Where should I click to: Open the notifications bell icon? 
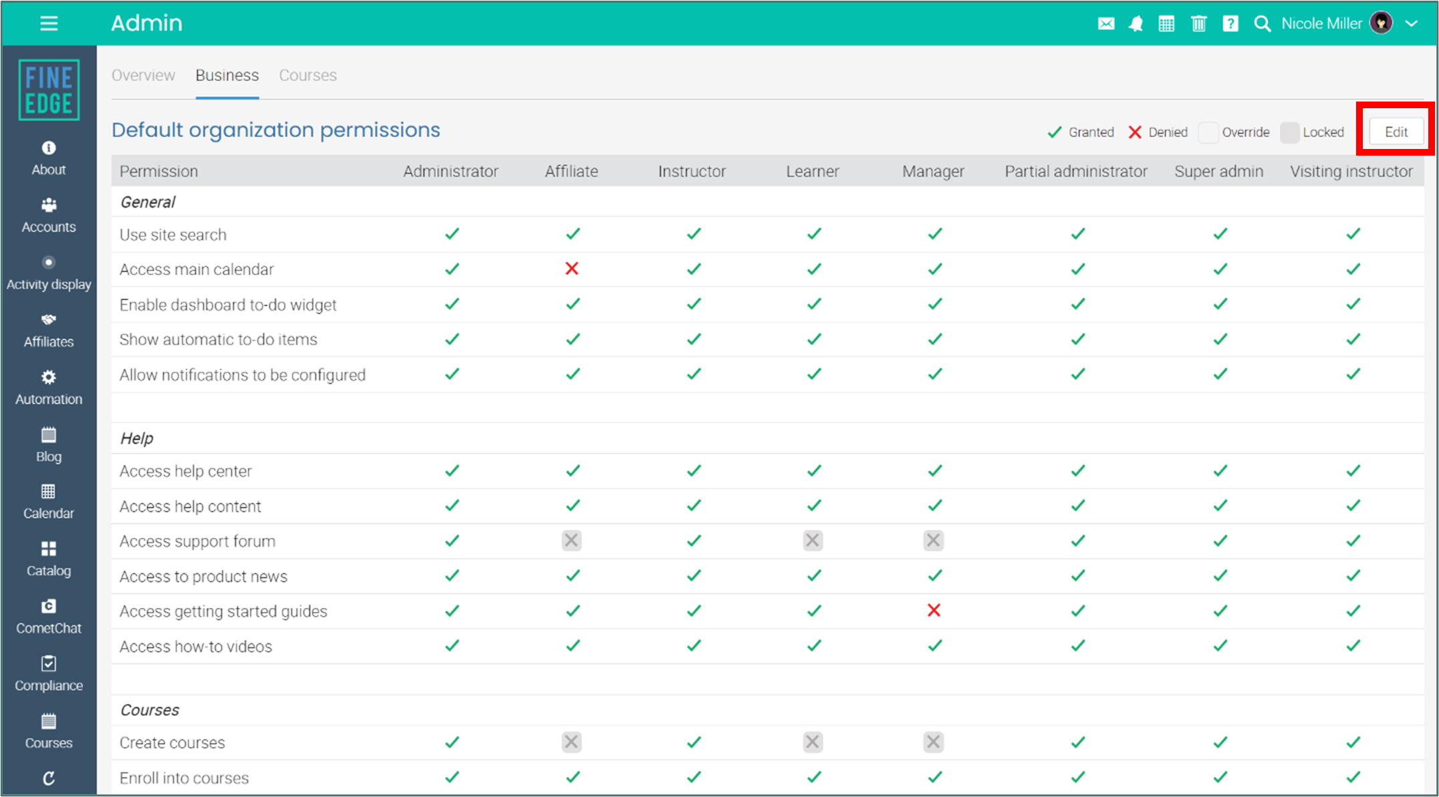click(x=1136, y=24)
